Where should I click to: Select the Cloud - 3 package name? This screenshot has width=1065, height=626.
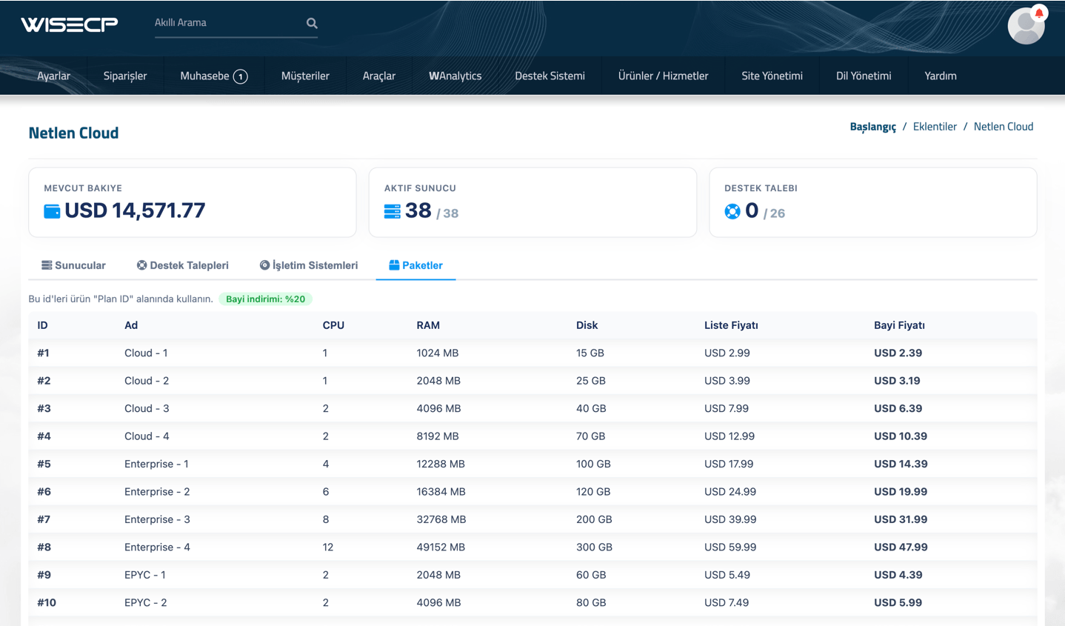tap(147, 409)
